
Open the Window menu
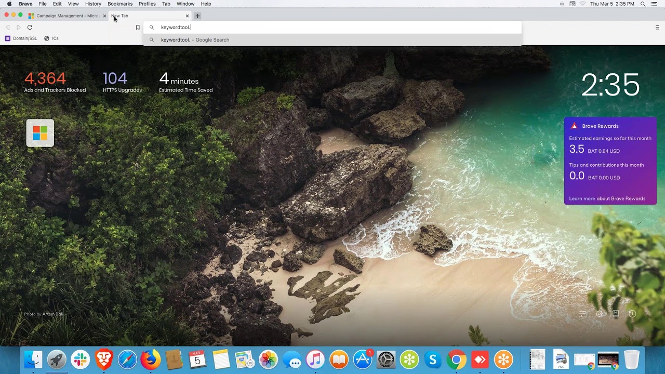pos(185,4)
